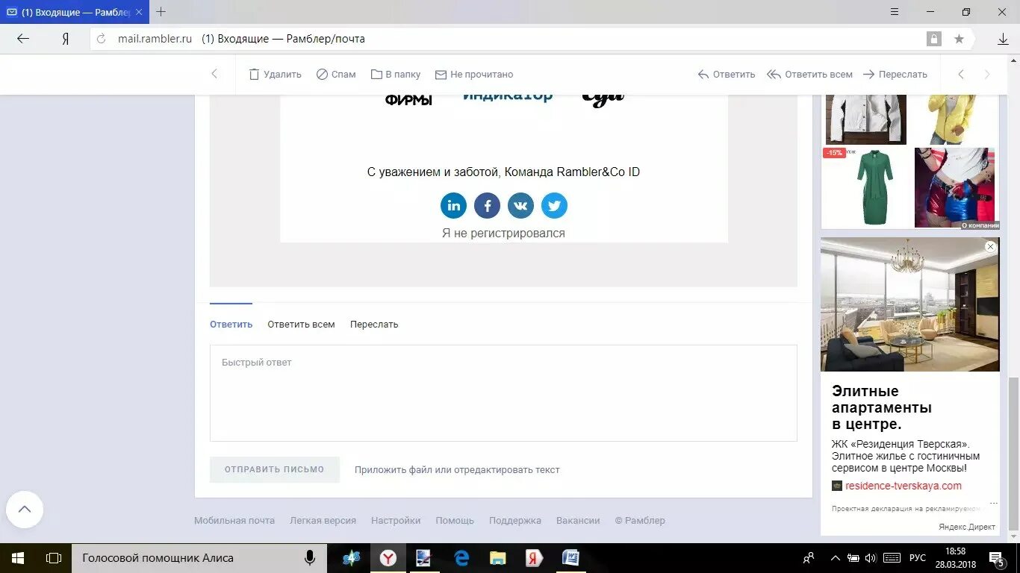Screen dimensions: 1020x573
Task: Mark message as Спам
Action: tap(336, 75)
